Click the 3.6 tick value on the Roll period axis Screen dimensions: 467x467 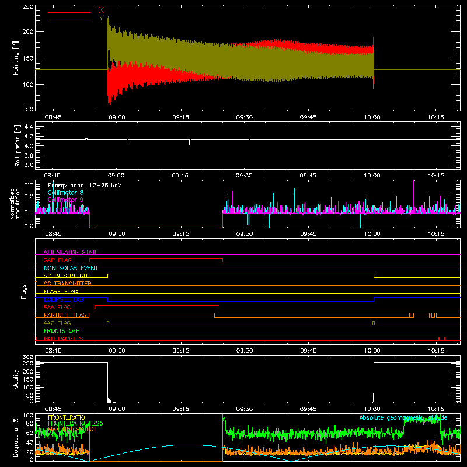[29, 165]
